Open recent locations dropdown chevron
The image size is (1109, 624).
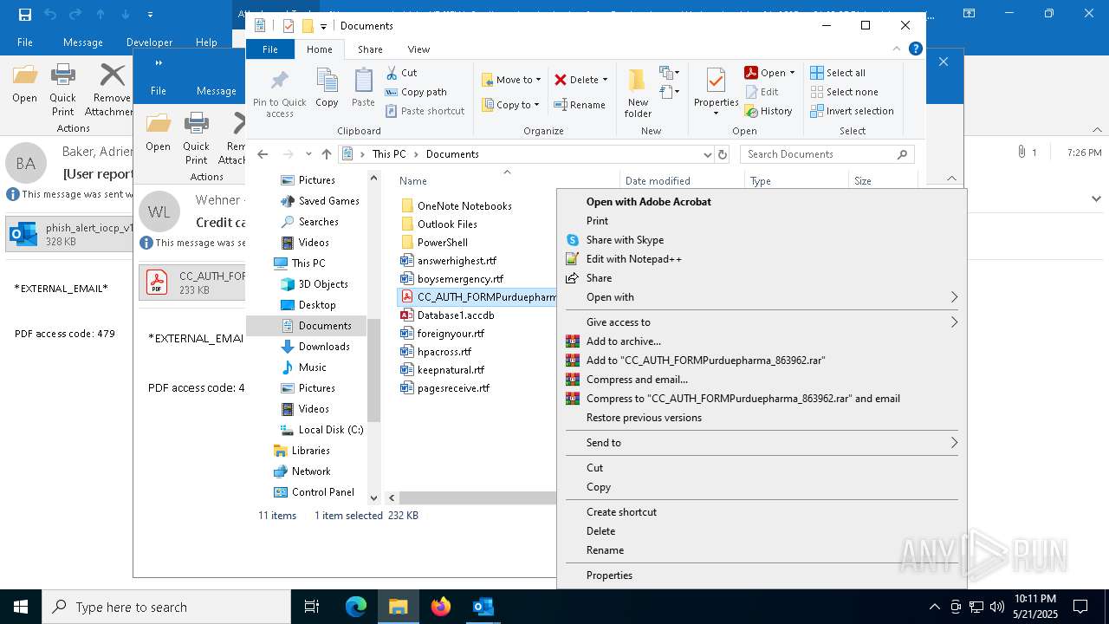(x=308, y=154)
